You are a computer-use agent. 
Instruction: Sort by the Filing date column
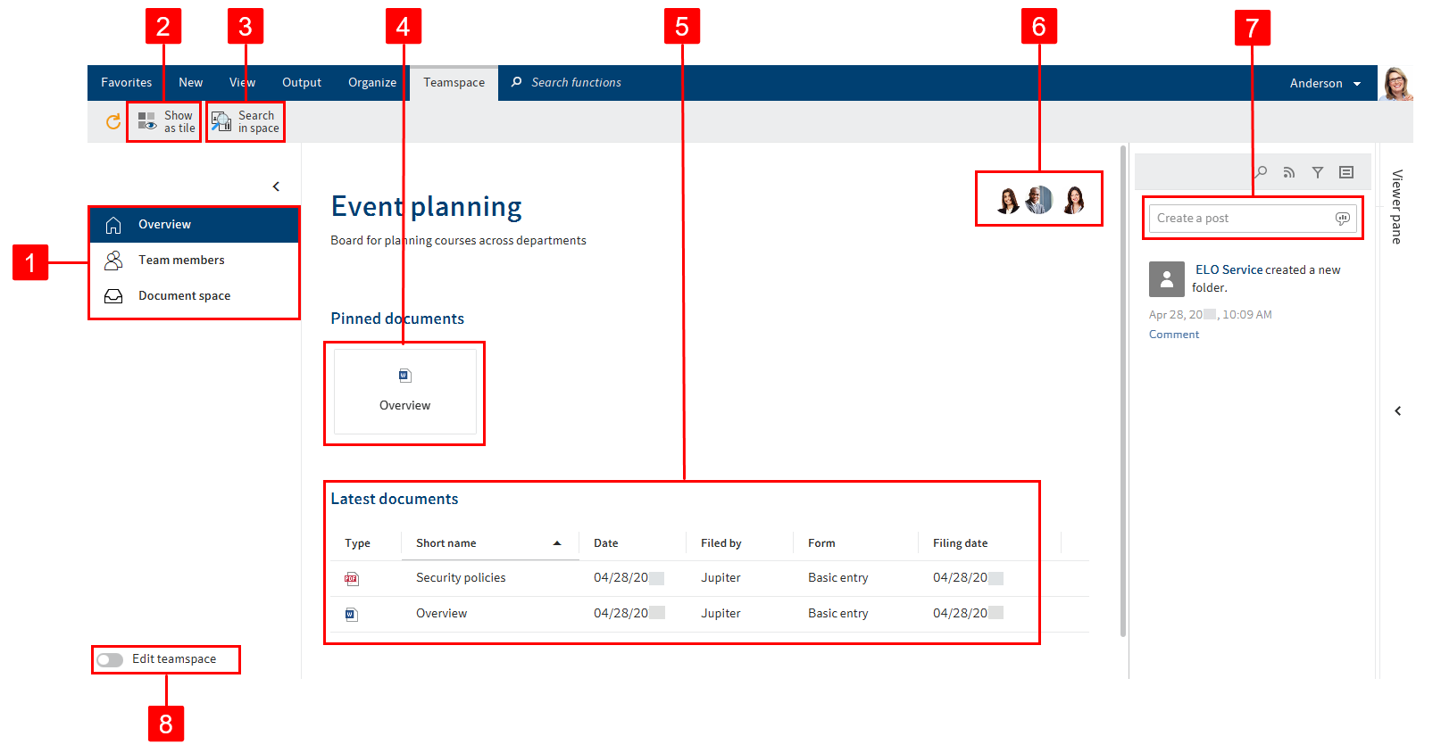pyautogui.click(x=961, y=543)
